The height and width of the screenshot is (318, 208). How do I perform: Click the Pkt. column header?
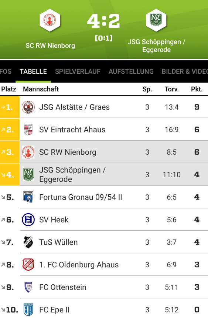pos(197,89)
